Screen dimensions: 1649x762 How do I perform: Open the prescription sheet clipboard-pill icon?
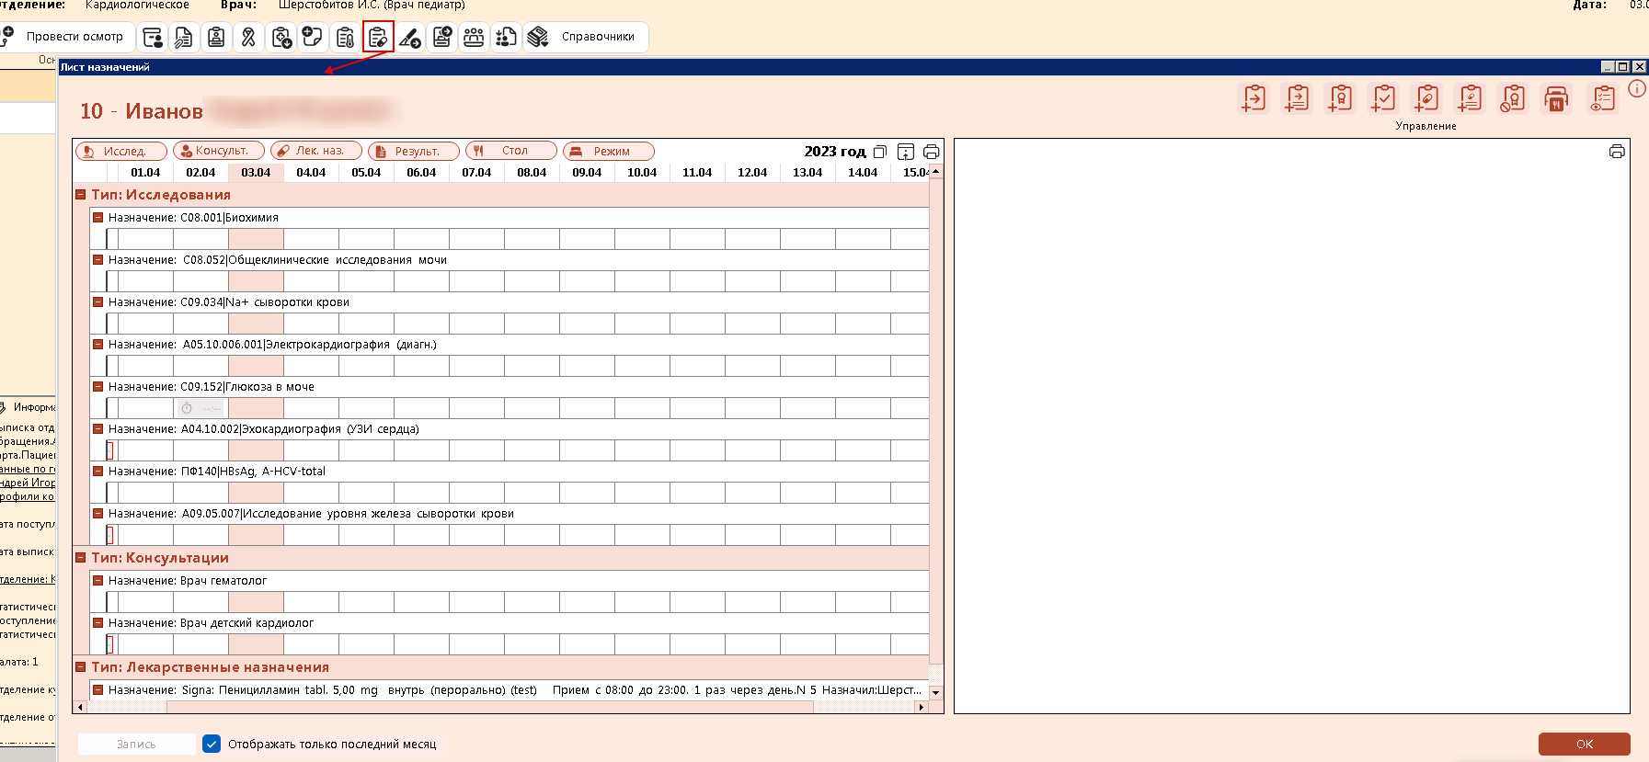[x=378, y=37]
